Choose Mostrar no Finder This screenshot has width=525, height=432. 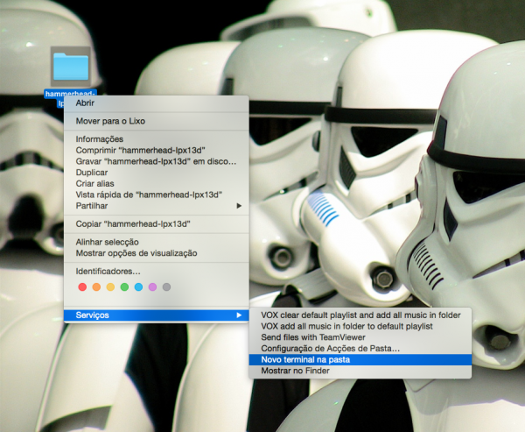[x=360, y=371]
